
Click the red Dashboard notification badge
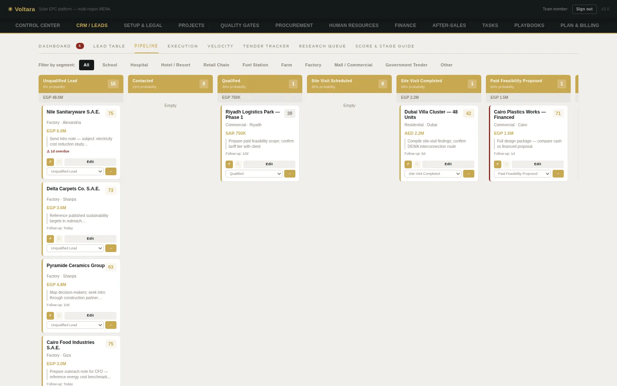[x=80, y=46]
